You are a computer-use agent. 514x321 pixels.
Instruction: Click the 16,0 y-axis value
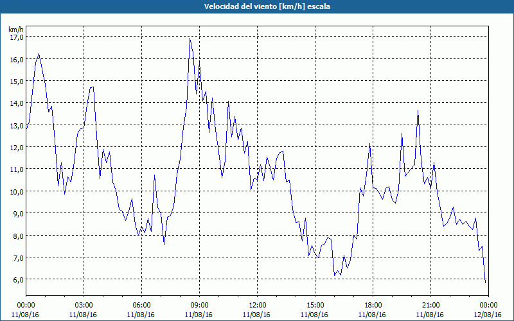click(17, 60)
